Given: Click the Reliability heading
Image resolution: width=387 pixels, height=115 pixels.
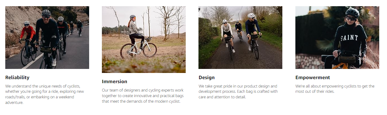Looking at the screenshot, I should pos(17,78).
